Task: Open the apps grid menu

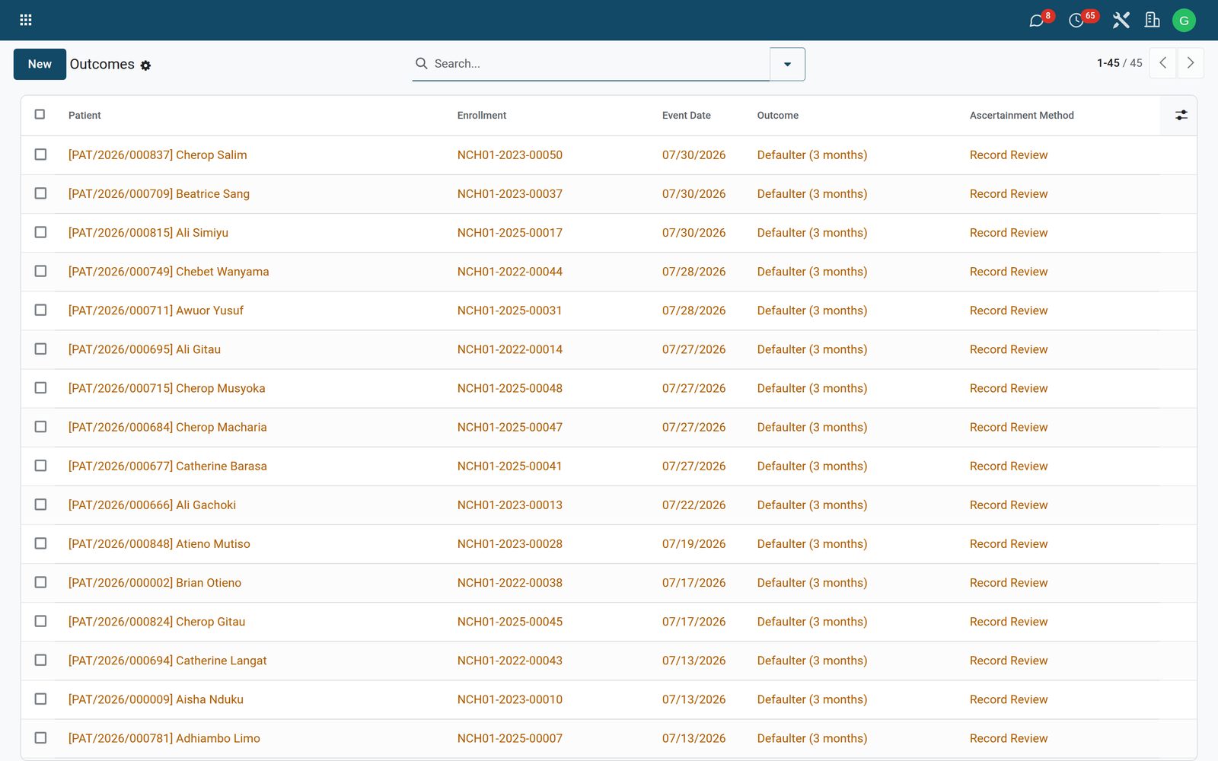Action: (26, 20)
